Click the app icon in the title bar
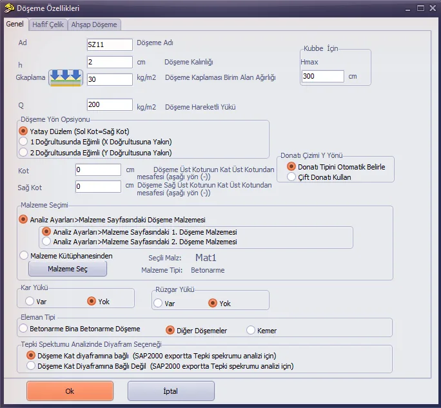Screen dimensions: 441x408 [x=9, y=8]
